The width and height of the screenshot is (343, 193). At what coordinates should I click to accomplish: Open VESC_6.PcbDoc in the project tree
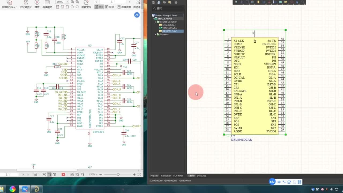pos(169,28)
